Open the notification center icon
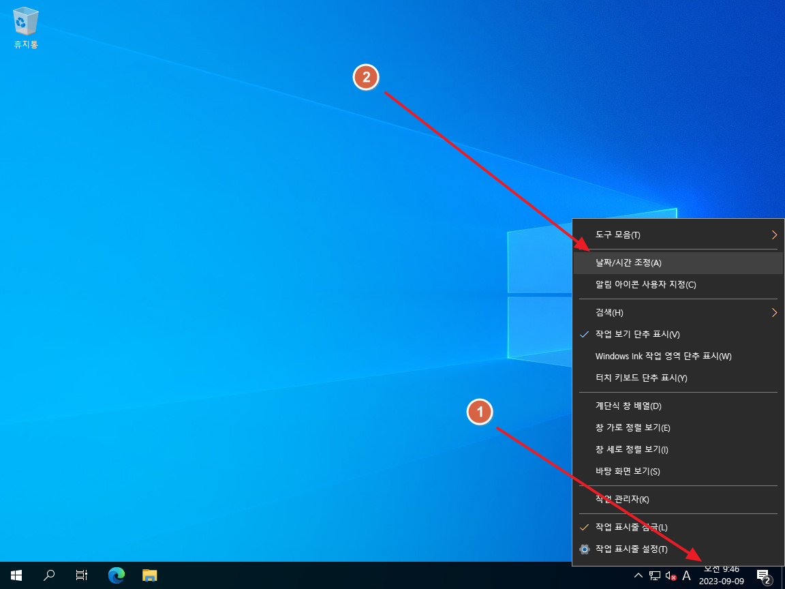Viewport: 785px width, 589px height. tap(763, 576)
